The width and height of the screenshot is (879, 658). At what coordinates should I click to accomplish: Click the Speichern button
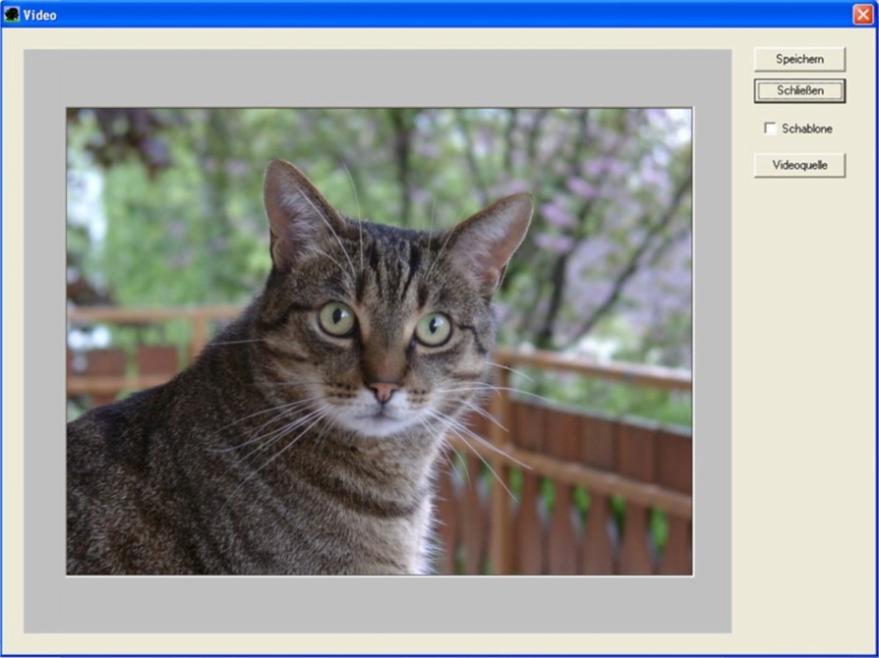tap(799, 59)
